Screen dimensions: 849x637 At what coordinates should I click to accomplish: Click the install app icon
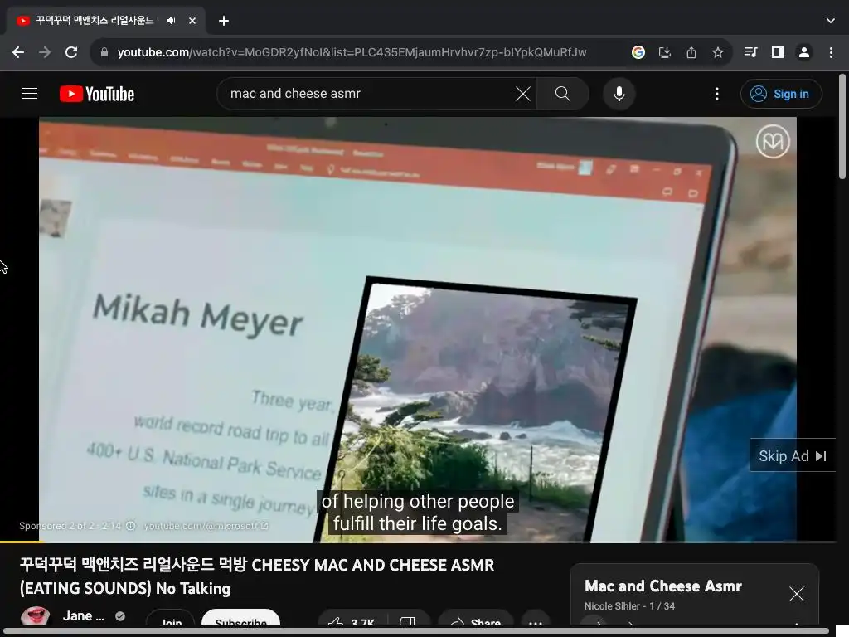pos(664,52)
